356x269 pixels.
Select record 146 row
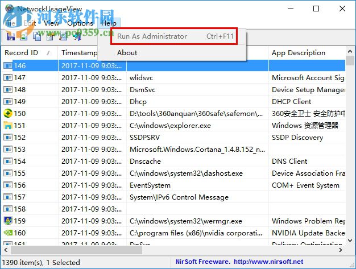coord(173,65)
